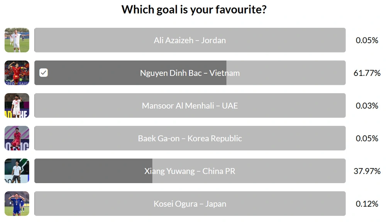Click Jordan's 0.05% vote percentage
The height and width of the screenshot is (224, 386).
point(367,40)
